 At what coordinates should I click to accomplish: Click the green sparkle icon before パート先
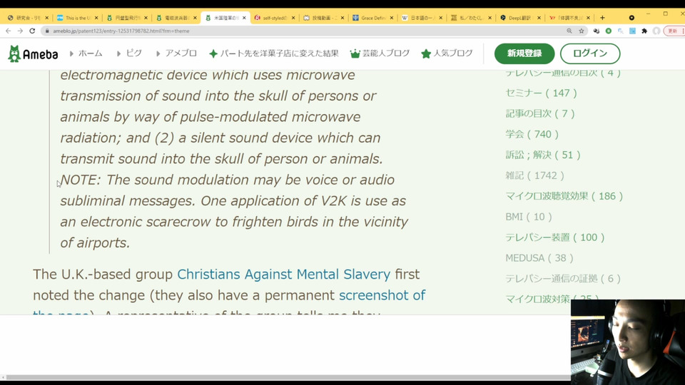coord(213,53)
